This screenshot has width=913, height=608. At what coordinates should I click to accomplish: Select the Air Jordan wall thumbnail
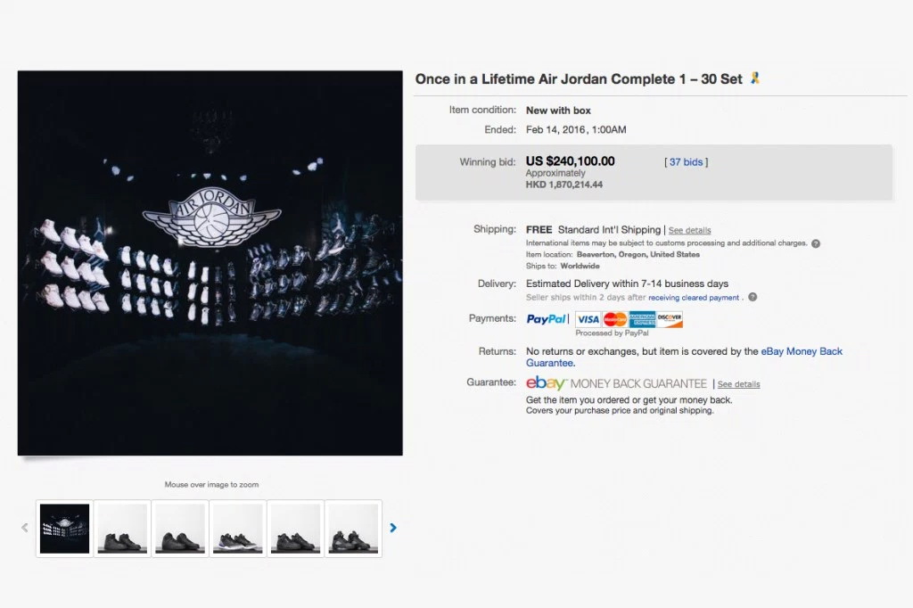click(x=64, y=529)
